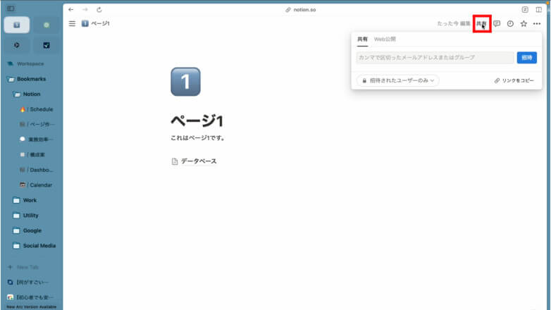Image resolution: width=551 pixels, height=310 pixels.
Task: Select the first pinned tab in Arc sidebar
Action: [x=16, y=25]
